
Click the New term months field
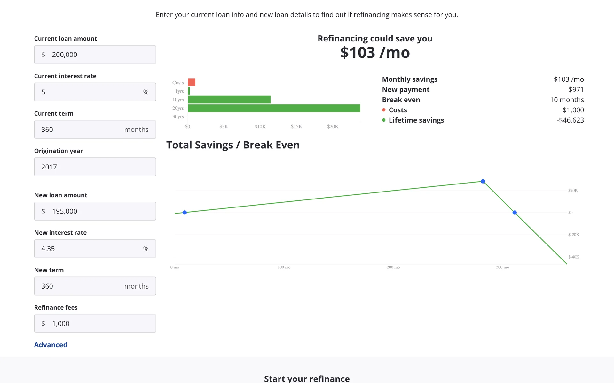pyautogui.click(x=95, y=286)
